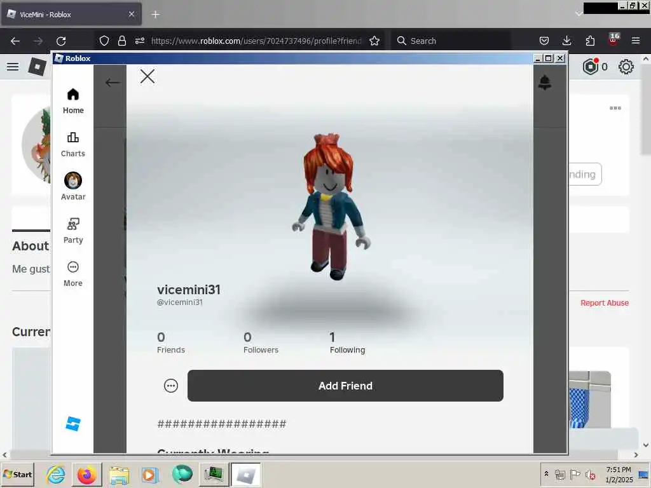
Task: Click the Windows Start button
Action: click(x=17, y=474)
